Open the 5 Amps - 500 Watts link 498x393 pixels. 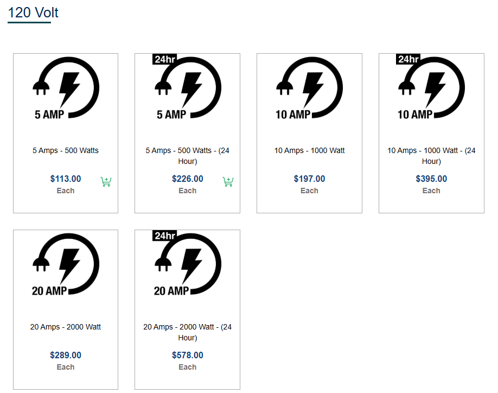[66, 150]
